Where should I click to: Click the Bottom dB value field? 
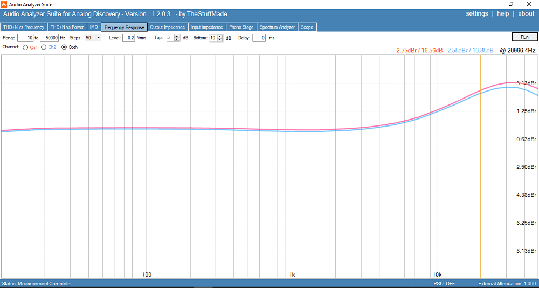tap(213, 38)
